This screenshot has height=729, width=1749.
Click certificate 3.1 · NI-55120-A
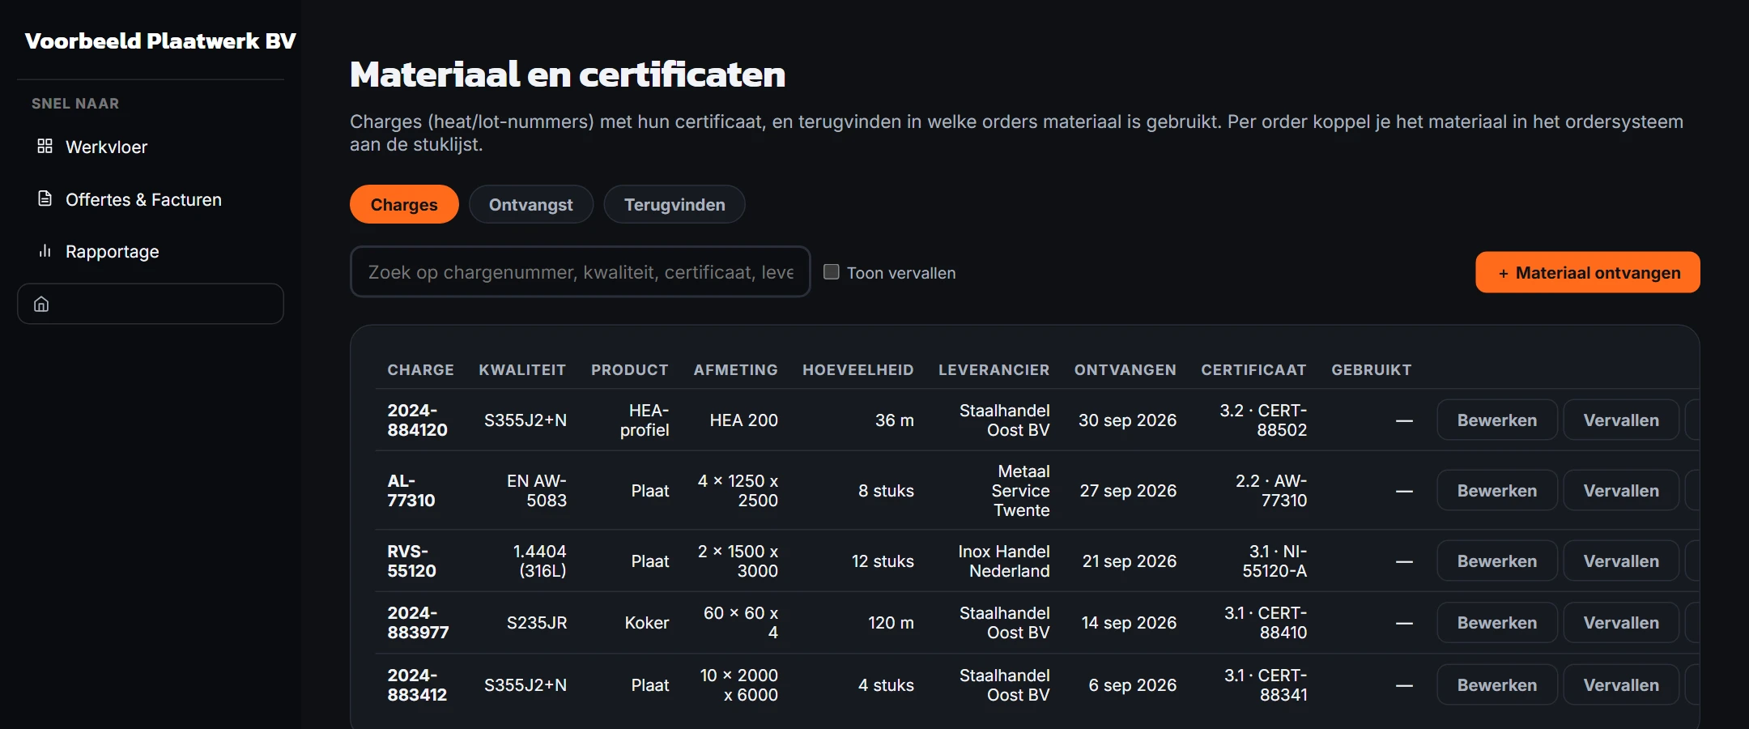tap(1275, 561)
